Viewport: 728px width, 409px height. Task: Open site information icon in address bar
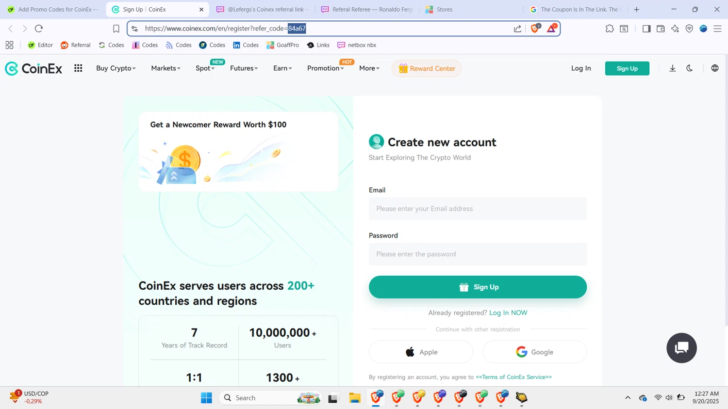pos(135,29)
